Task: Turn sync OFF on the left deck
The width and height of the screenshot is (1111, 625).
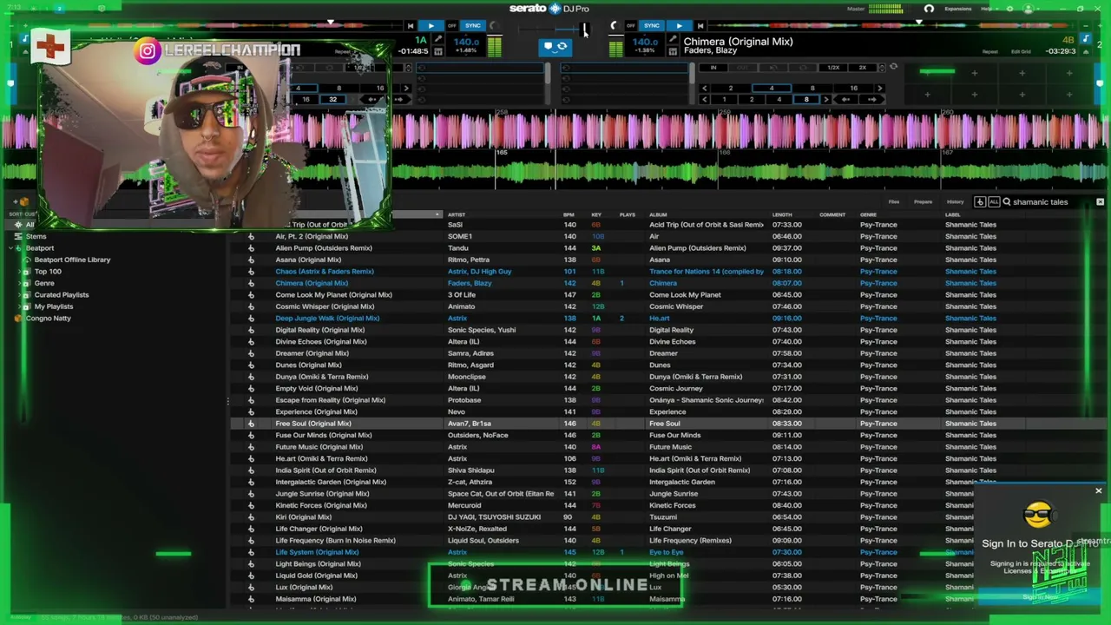Action: pos(451,26)
